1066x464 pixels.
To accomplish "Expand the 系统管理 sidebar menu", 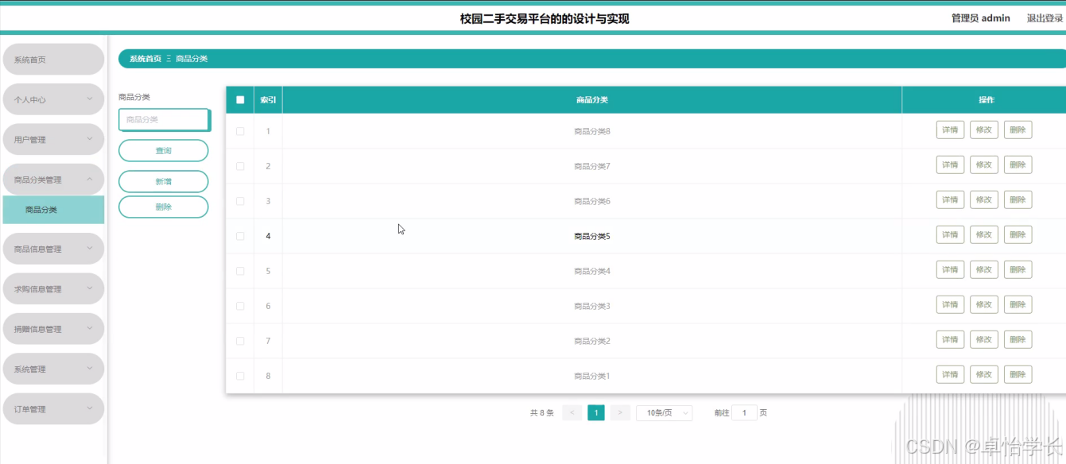I will point(54,369).
